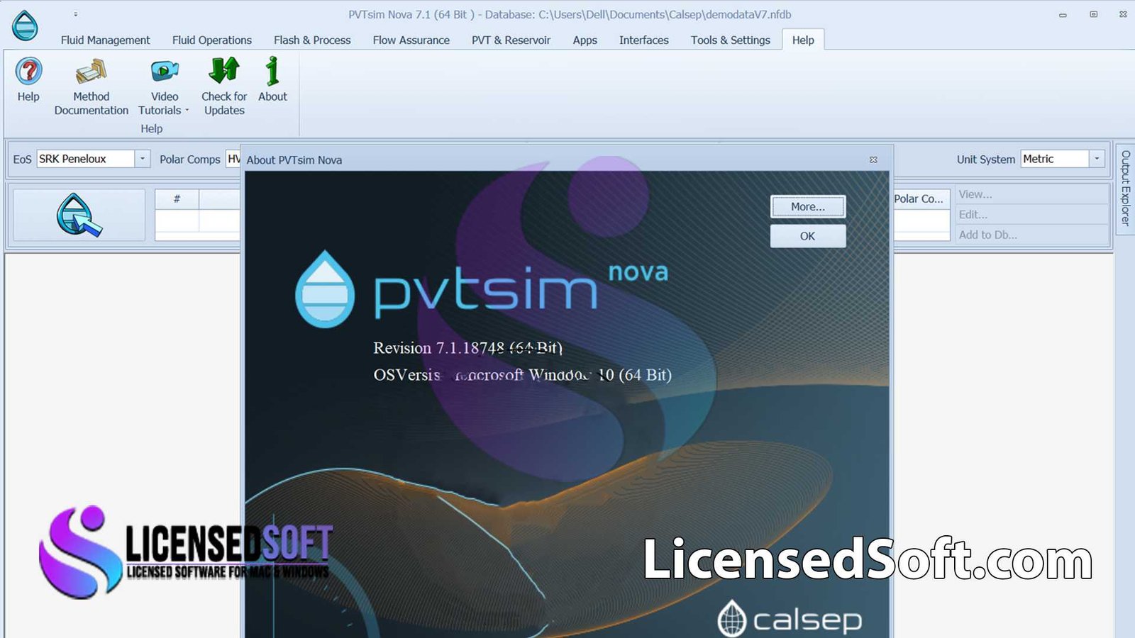Switch to Fluid Operations tab
1135x638 pixels.
point(211,40)
